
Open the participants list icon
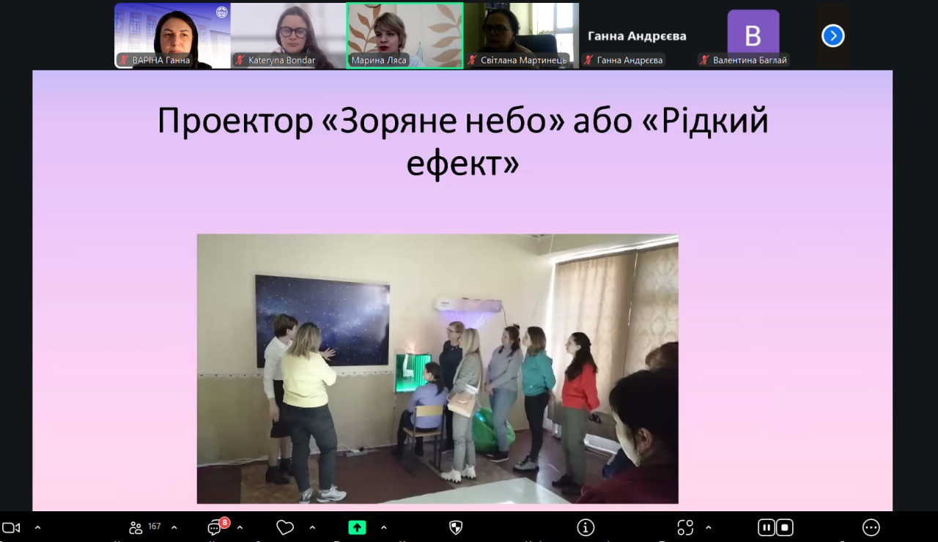pyautogui.click(x=136, y=527)
